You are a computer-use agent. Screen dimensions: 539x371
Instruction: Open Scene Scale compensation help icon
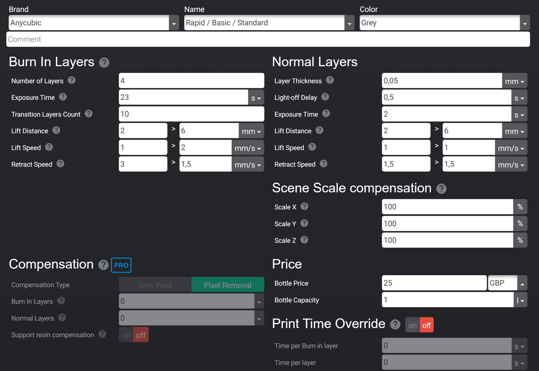tap(441, 189)
